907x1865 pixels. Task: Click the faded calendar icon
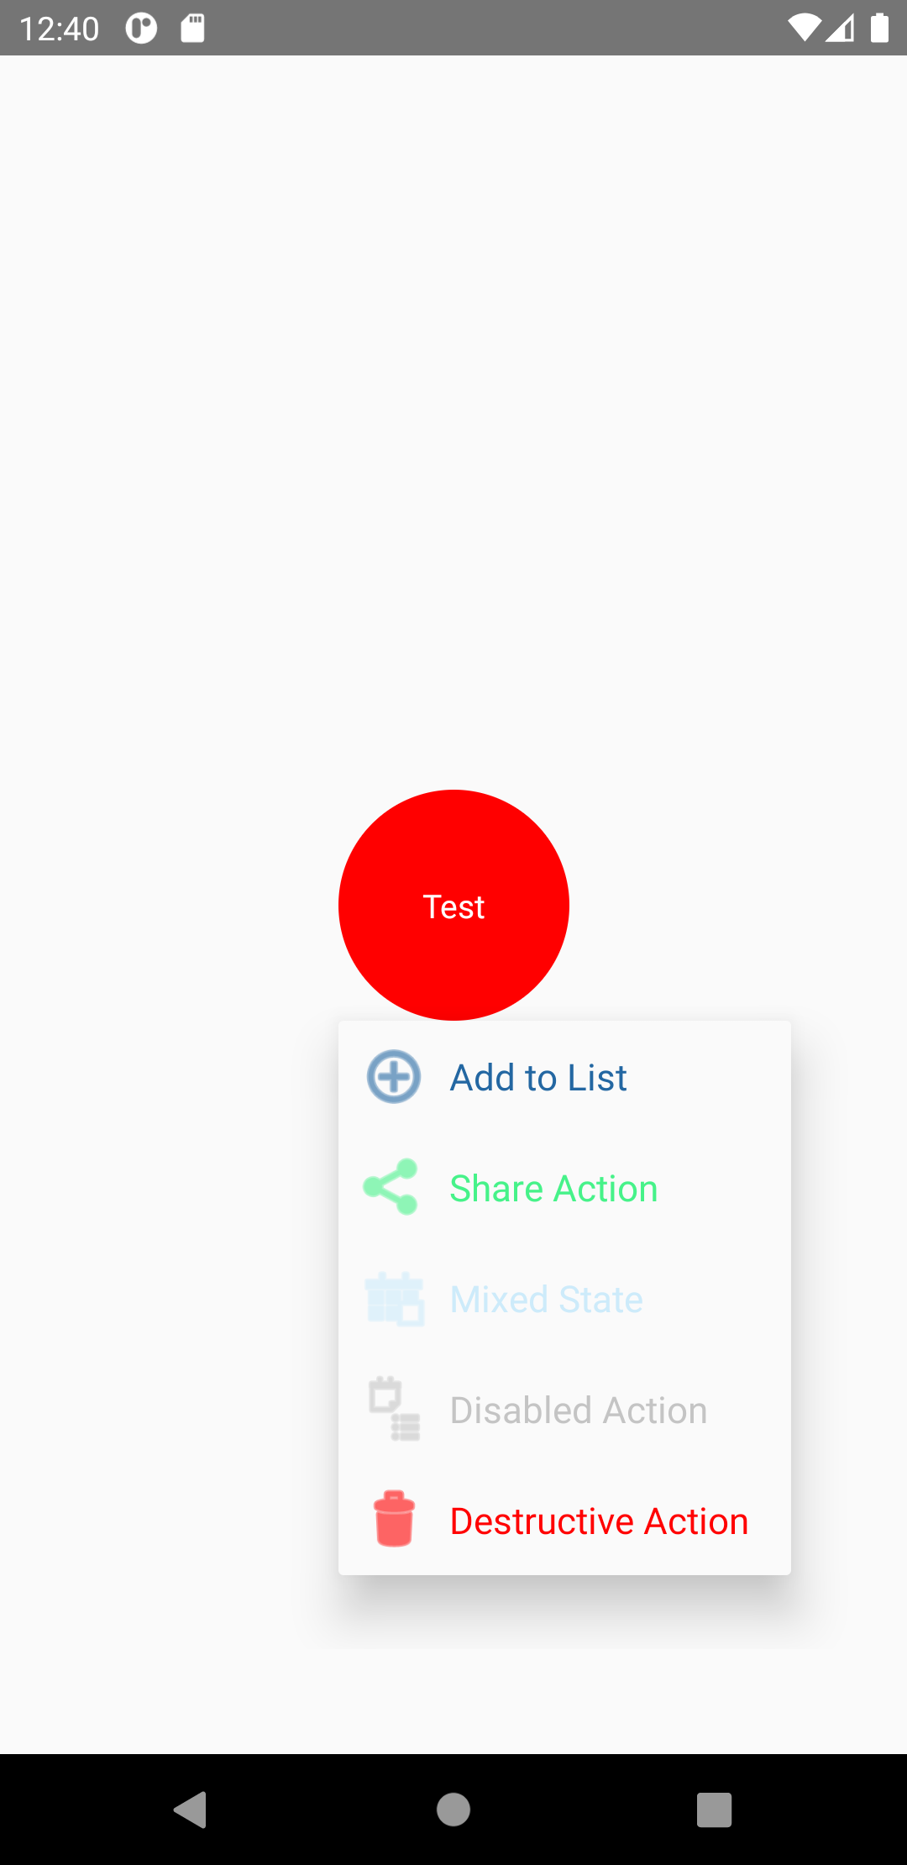point(393,1299)
